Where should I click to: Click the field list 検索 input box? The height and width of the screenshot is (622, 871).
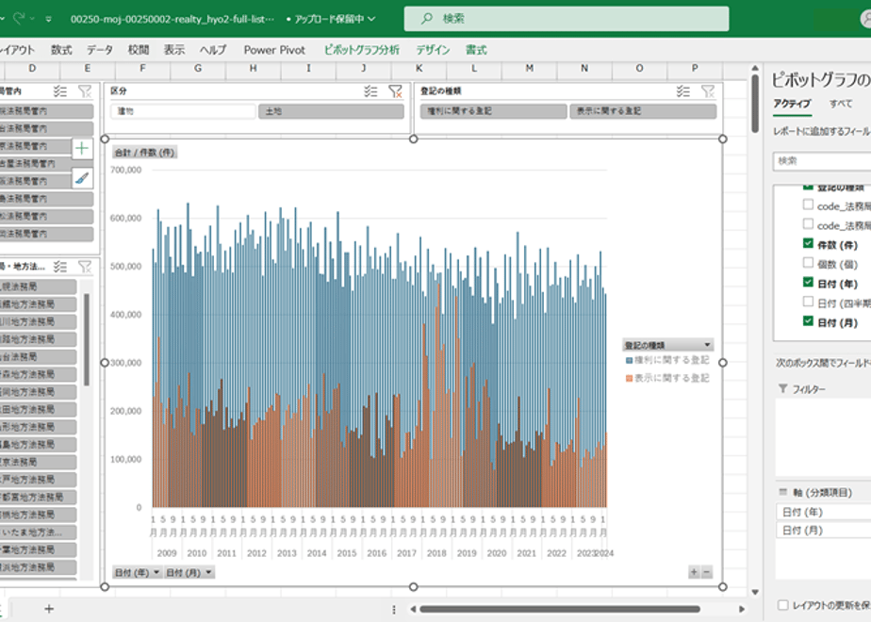point(822,161)
